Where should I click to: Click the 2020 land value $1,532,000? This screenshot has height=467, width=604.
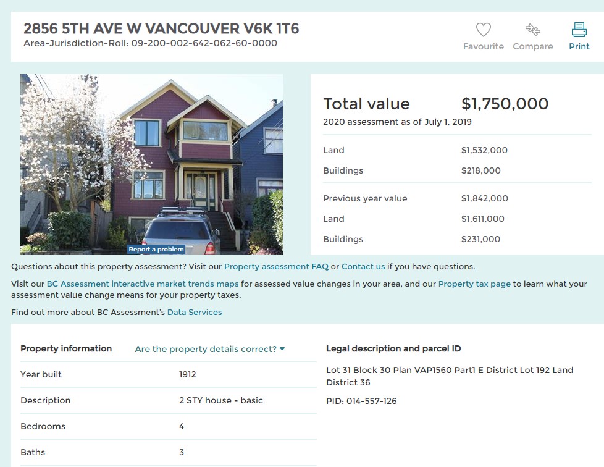[x=484, y=150]
